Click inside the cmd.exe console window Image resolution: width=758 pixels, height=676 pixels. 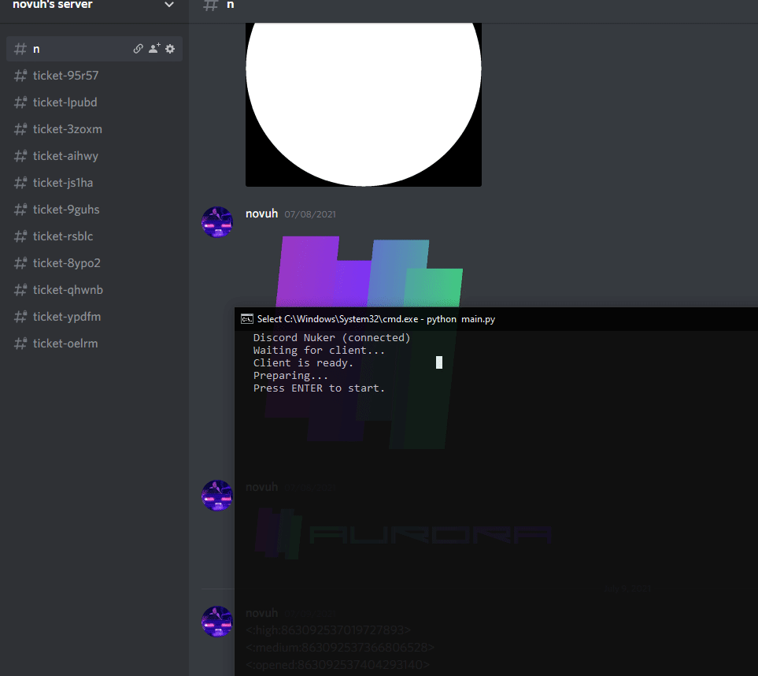pyautogui.click(x=433, y=378)
